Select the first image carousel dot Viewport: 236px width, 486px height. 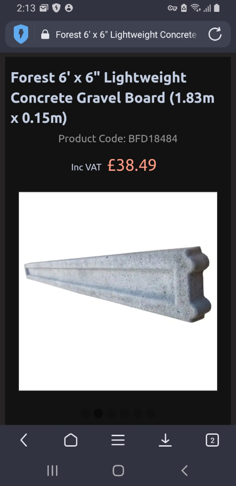(85, 413)
